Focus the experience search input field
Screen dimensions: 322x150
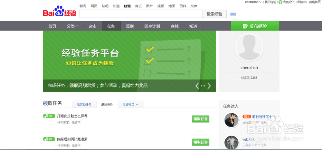click(x=141, y=14)
